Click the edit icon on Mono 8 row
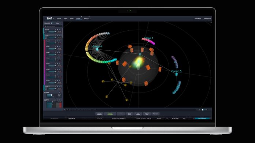Screen dimensions: 255x143 pos(55,81)
